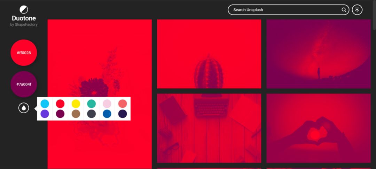Open the ShapeFactory credit link

[24, 25]
